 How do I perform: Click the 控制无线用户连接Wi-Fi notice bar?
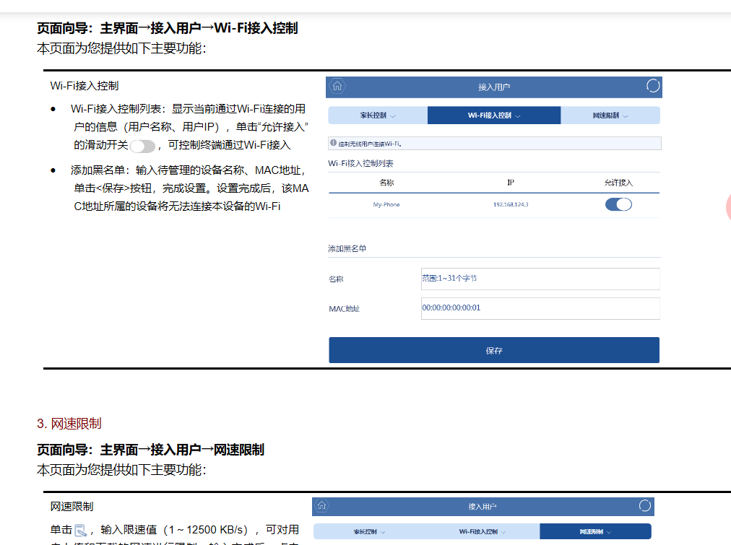click(x=495, y=144)
